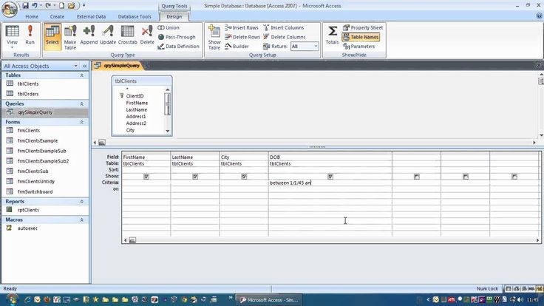
Task: Click the Office button
Action: tap(10, 9)
